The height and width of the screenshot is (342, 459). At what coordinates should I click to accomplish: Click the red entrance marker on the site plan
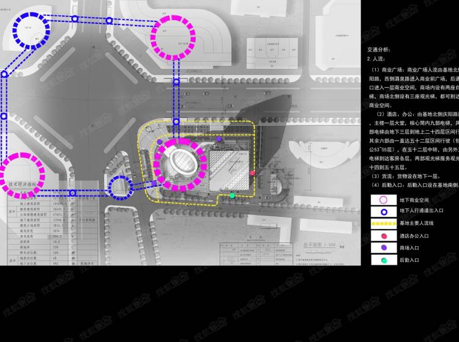[x=252, y=173]
